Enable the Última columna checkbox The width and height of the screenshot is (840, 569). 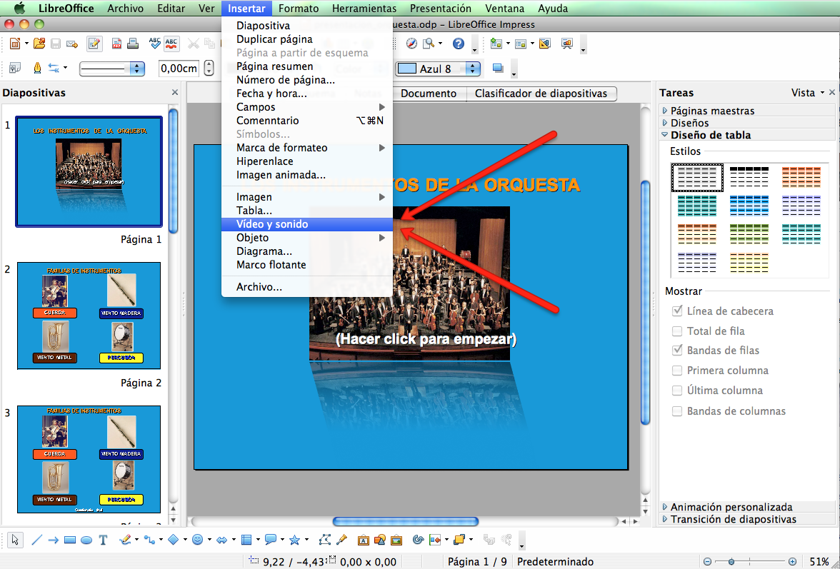click(x=677, y=391)
